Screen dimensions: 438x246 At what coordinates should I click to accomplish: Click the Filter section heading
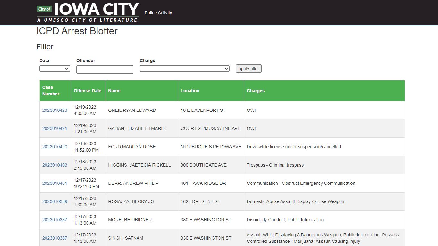(x=45, y=47)
